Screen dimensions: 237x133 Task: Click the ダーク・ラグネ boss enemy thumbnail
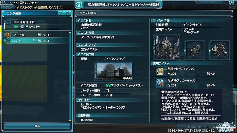(167, 47)
